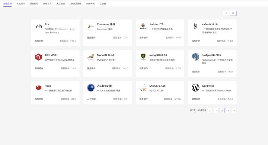Image resolution: width=268 pixels, height=145 pixels.
Task: Open the 服务组件 tab
Action: click(x=34, y=4)
